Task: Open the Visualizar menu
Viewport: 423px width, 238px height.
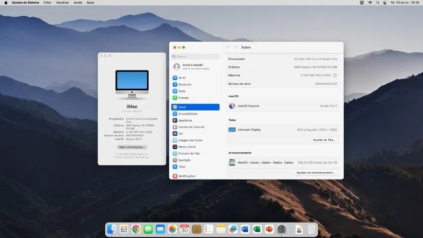Action: pyautogui.click(x=62, y=2)
